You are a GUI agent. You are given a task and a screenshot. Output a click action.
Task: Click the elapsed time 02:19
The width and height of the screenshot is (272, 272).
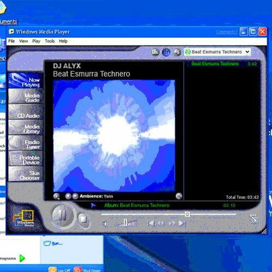[229, 206]
